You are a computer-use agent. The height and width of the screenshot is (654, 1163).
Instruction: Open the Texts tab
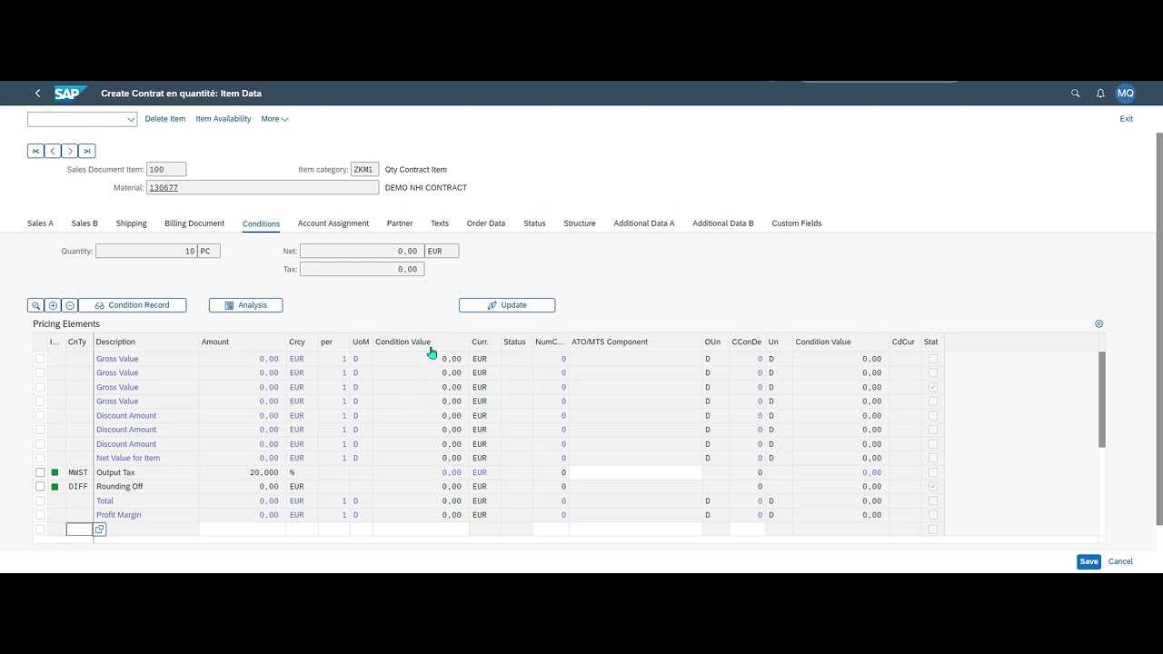(440, 223)
